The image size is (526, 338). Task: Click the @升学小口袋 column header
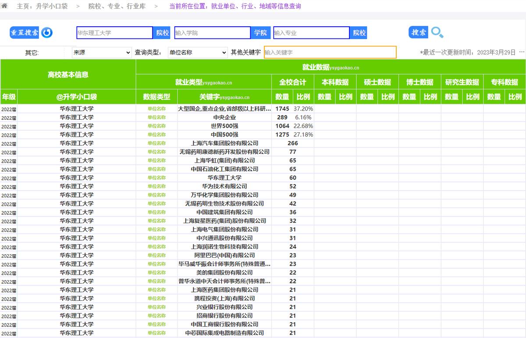[77, 97]
